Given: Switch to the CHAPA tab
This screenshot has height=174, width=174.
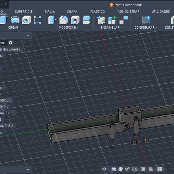Looking at the screenshot, I should [72, 11].
